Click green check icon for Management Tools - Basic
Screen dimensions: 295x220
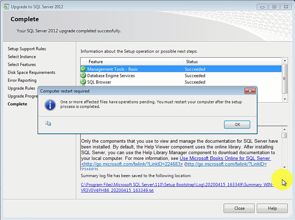click(83, 69)
